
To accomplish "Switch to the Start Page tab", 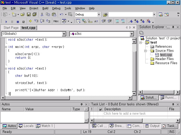I will pos(11,28).
